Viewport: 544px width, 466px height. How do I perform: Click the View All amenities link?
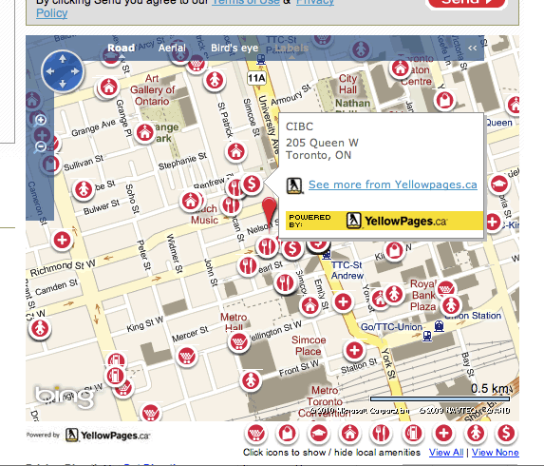446,453
